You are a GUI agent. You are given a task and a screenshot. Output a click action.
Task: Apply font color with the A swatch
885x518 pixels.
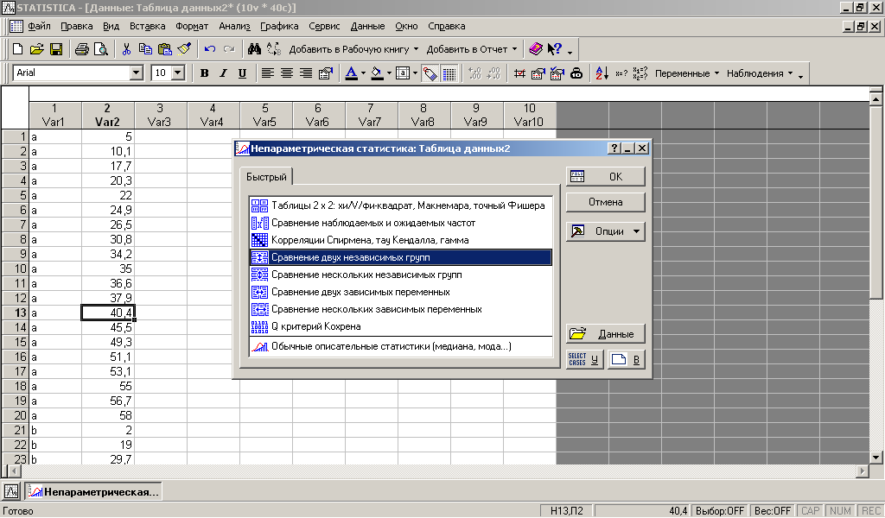(352, 73)
